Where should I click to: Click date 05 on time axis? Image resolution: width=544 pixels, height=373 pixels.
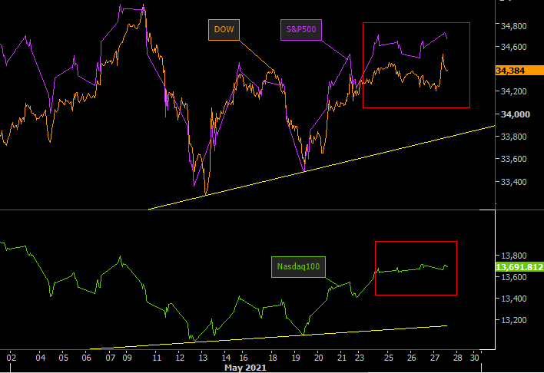click(64, 358)
